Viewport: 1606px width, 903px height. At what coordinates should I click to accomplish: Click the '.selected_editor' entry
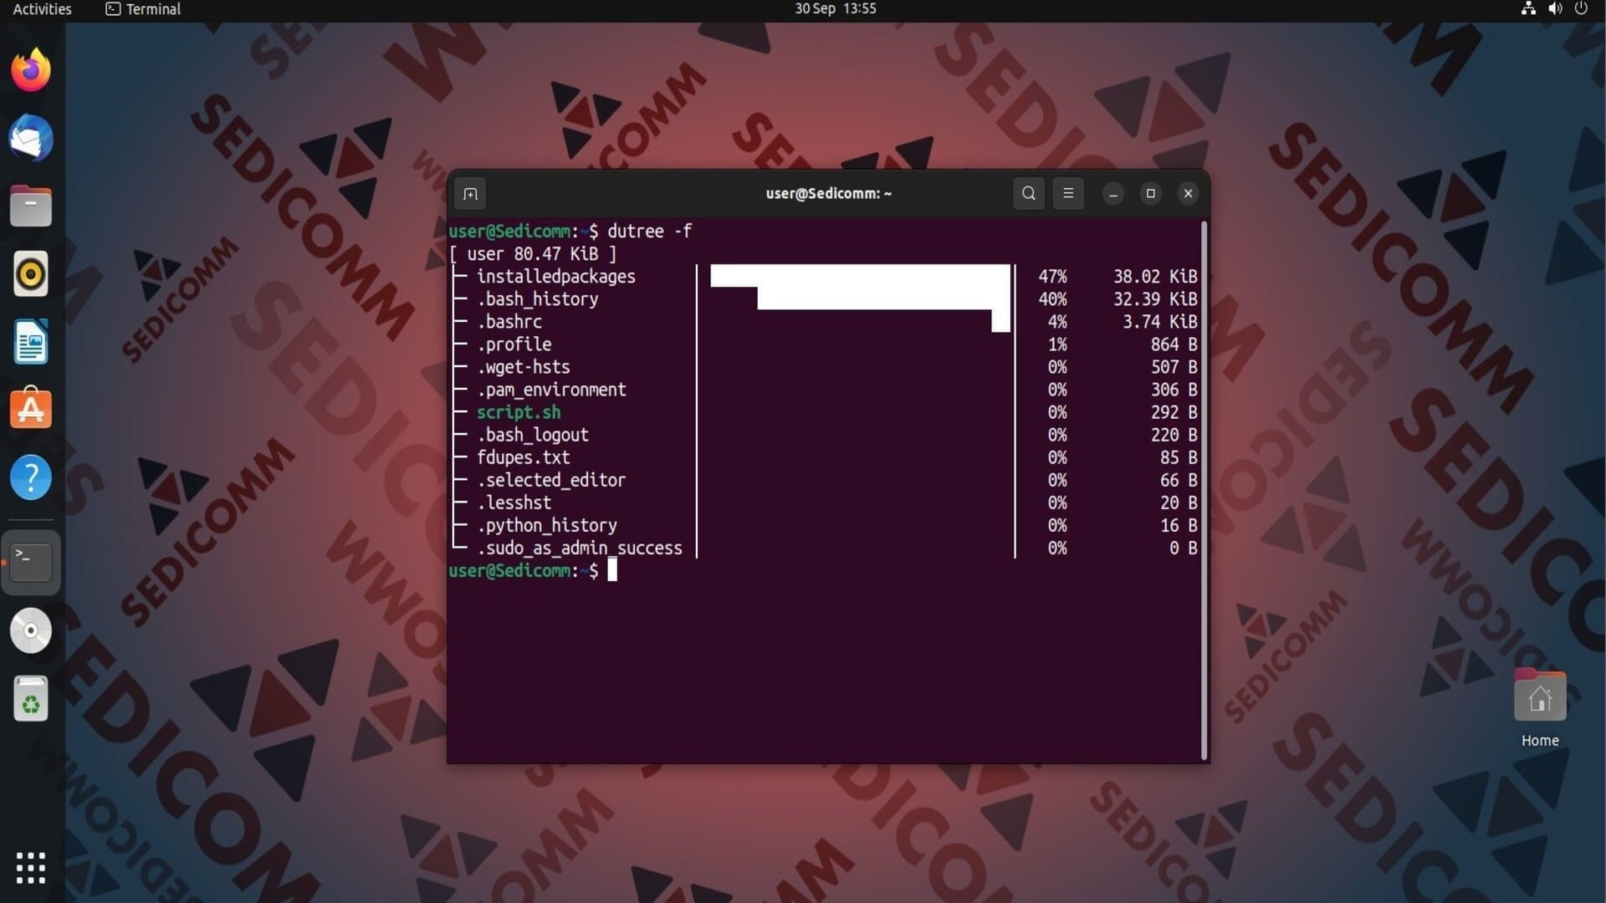(x=550, y=480)
